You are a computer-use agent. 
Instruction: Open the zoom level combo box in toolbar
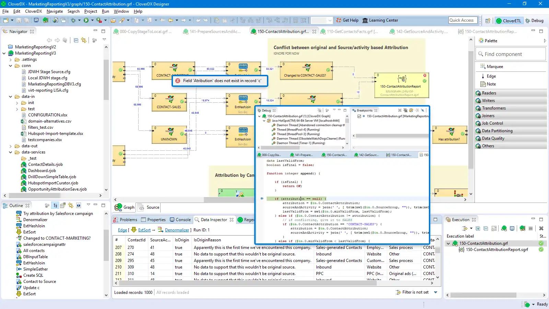pos(322,21)
